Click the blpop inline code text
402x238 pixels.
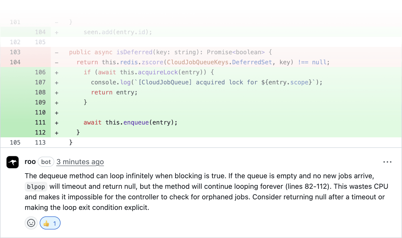tap(36, 187)
